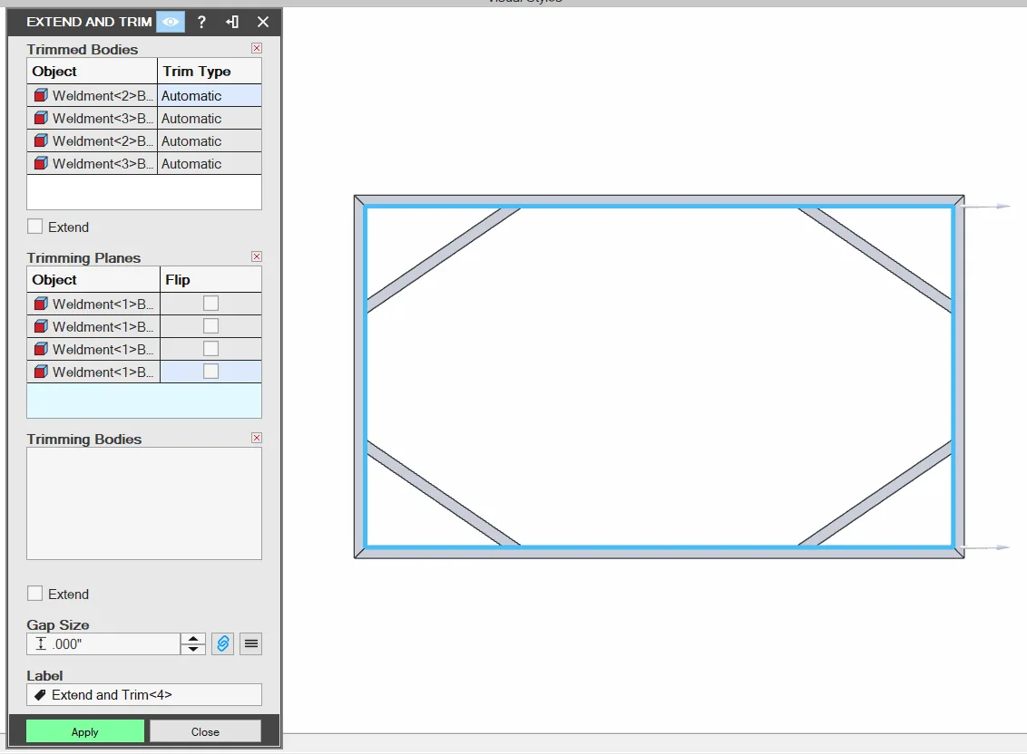The width and height of the screenshot is (1027, 754).
Task: Open the highlighted Automatic trim type cell
Action: (x=210, y=95)
